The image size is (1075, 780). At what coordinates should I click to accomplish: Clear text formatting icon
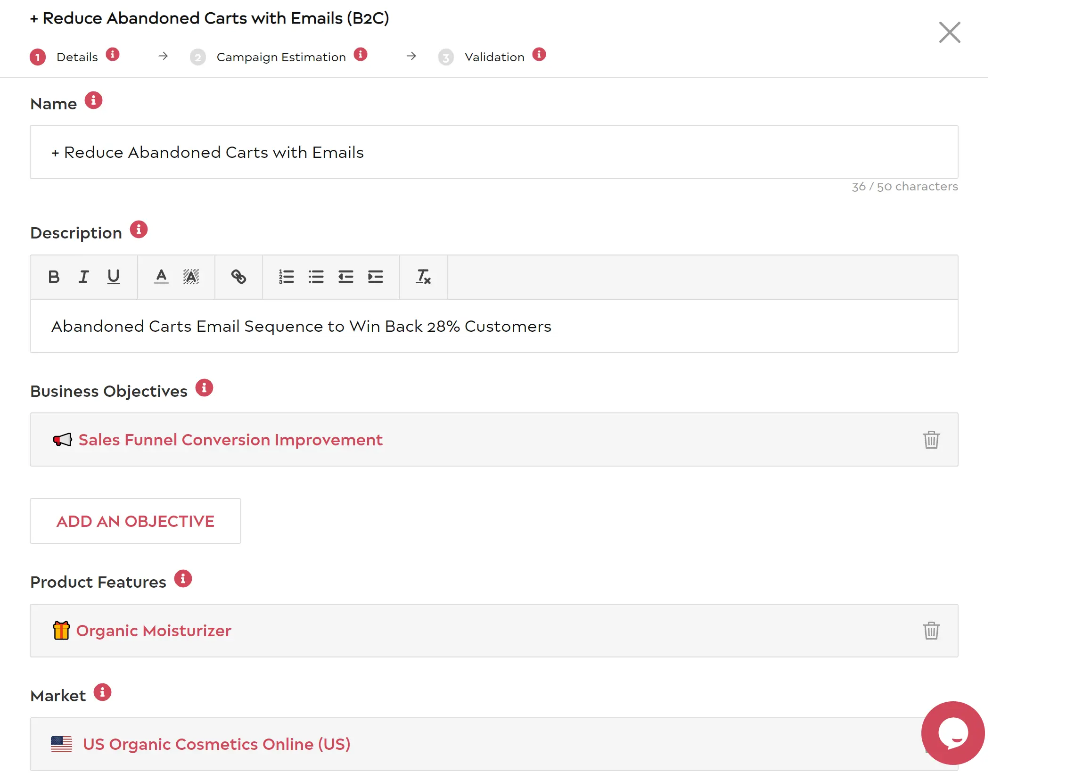coord(424,277)
